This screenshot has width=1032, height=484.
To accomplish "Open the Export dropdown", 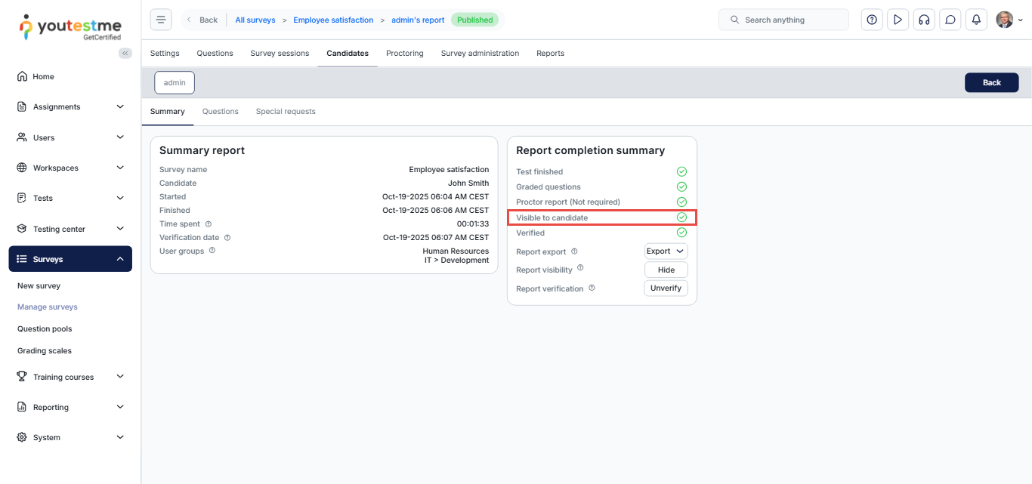I will coord(666,251).
